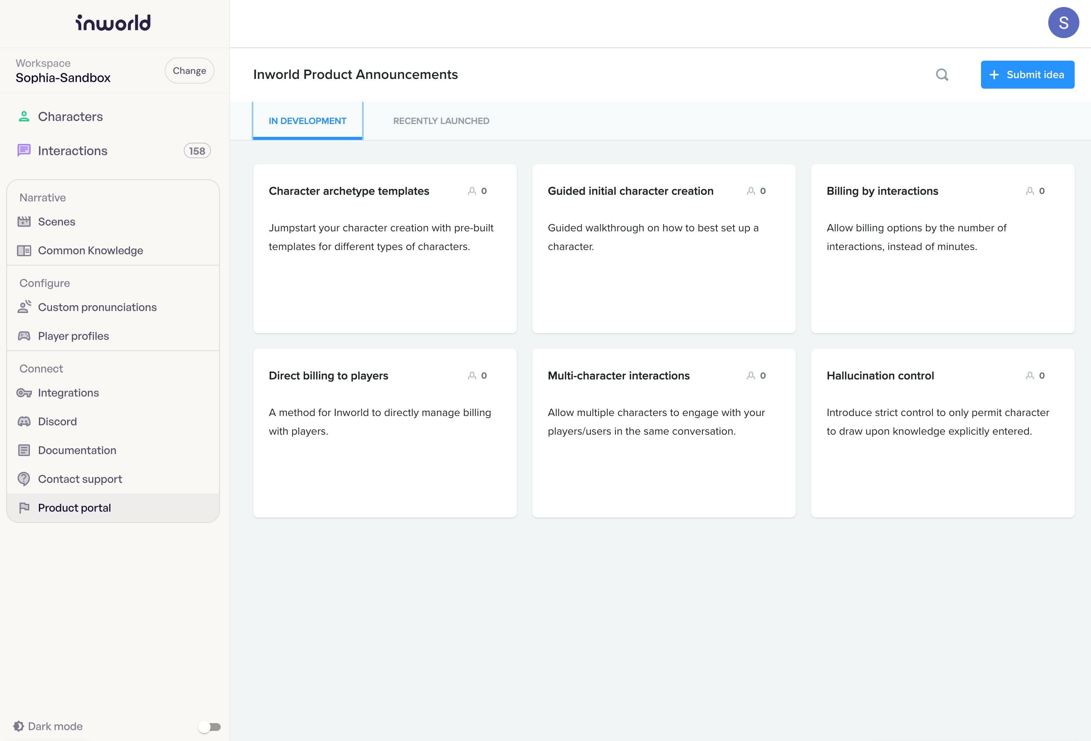
Task: Click the Interactions chat bubble icon
Action: (24, 150)
